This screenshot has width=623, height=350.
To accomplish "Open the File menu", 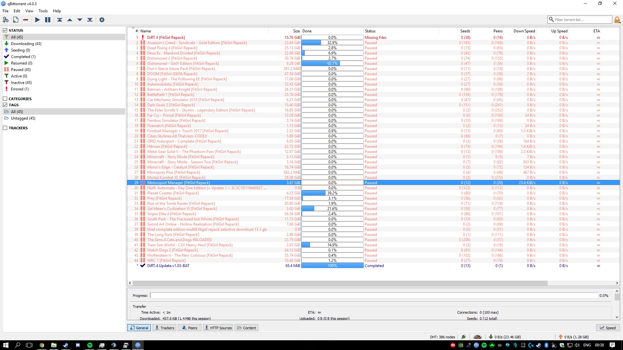I will pyautogui.click(x=6, y=11).
